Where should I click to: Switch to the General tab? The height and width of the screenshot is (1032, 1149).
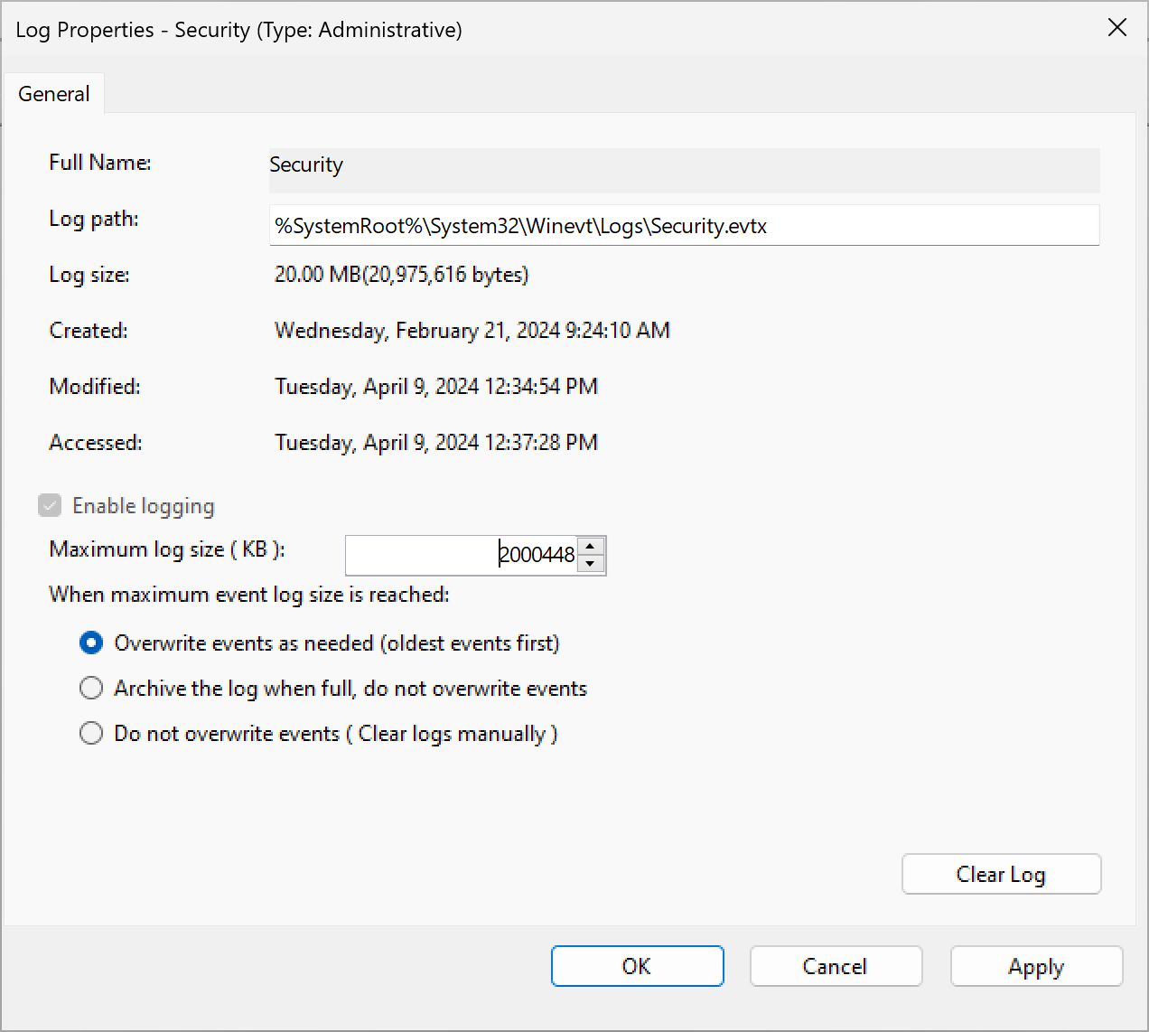(54, 94)
